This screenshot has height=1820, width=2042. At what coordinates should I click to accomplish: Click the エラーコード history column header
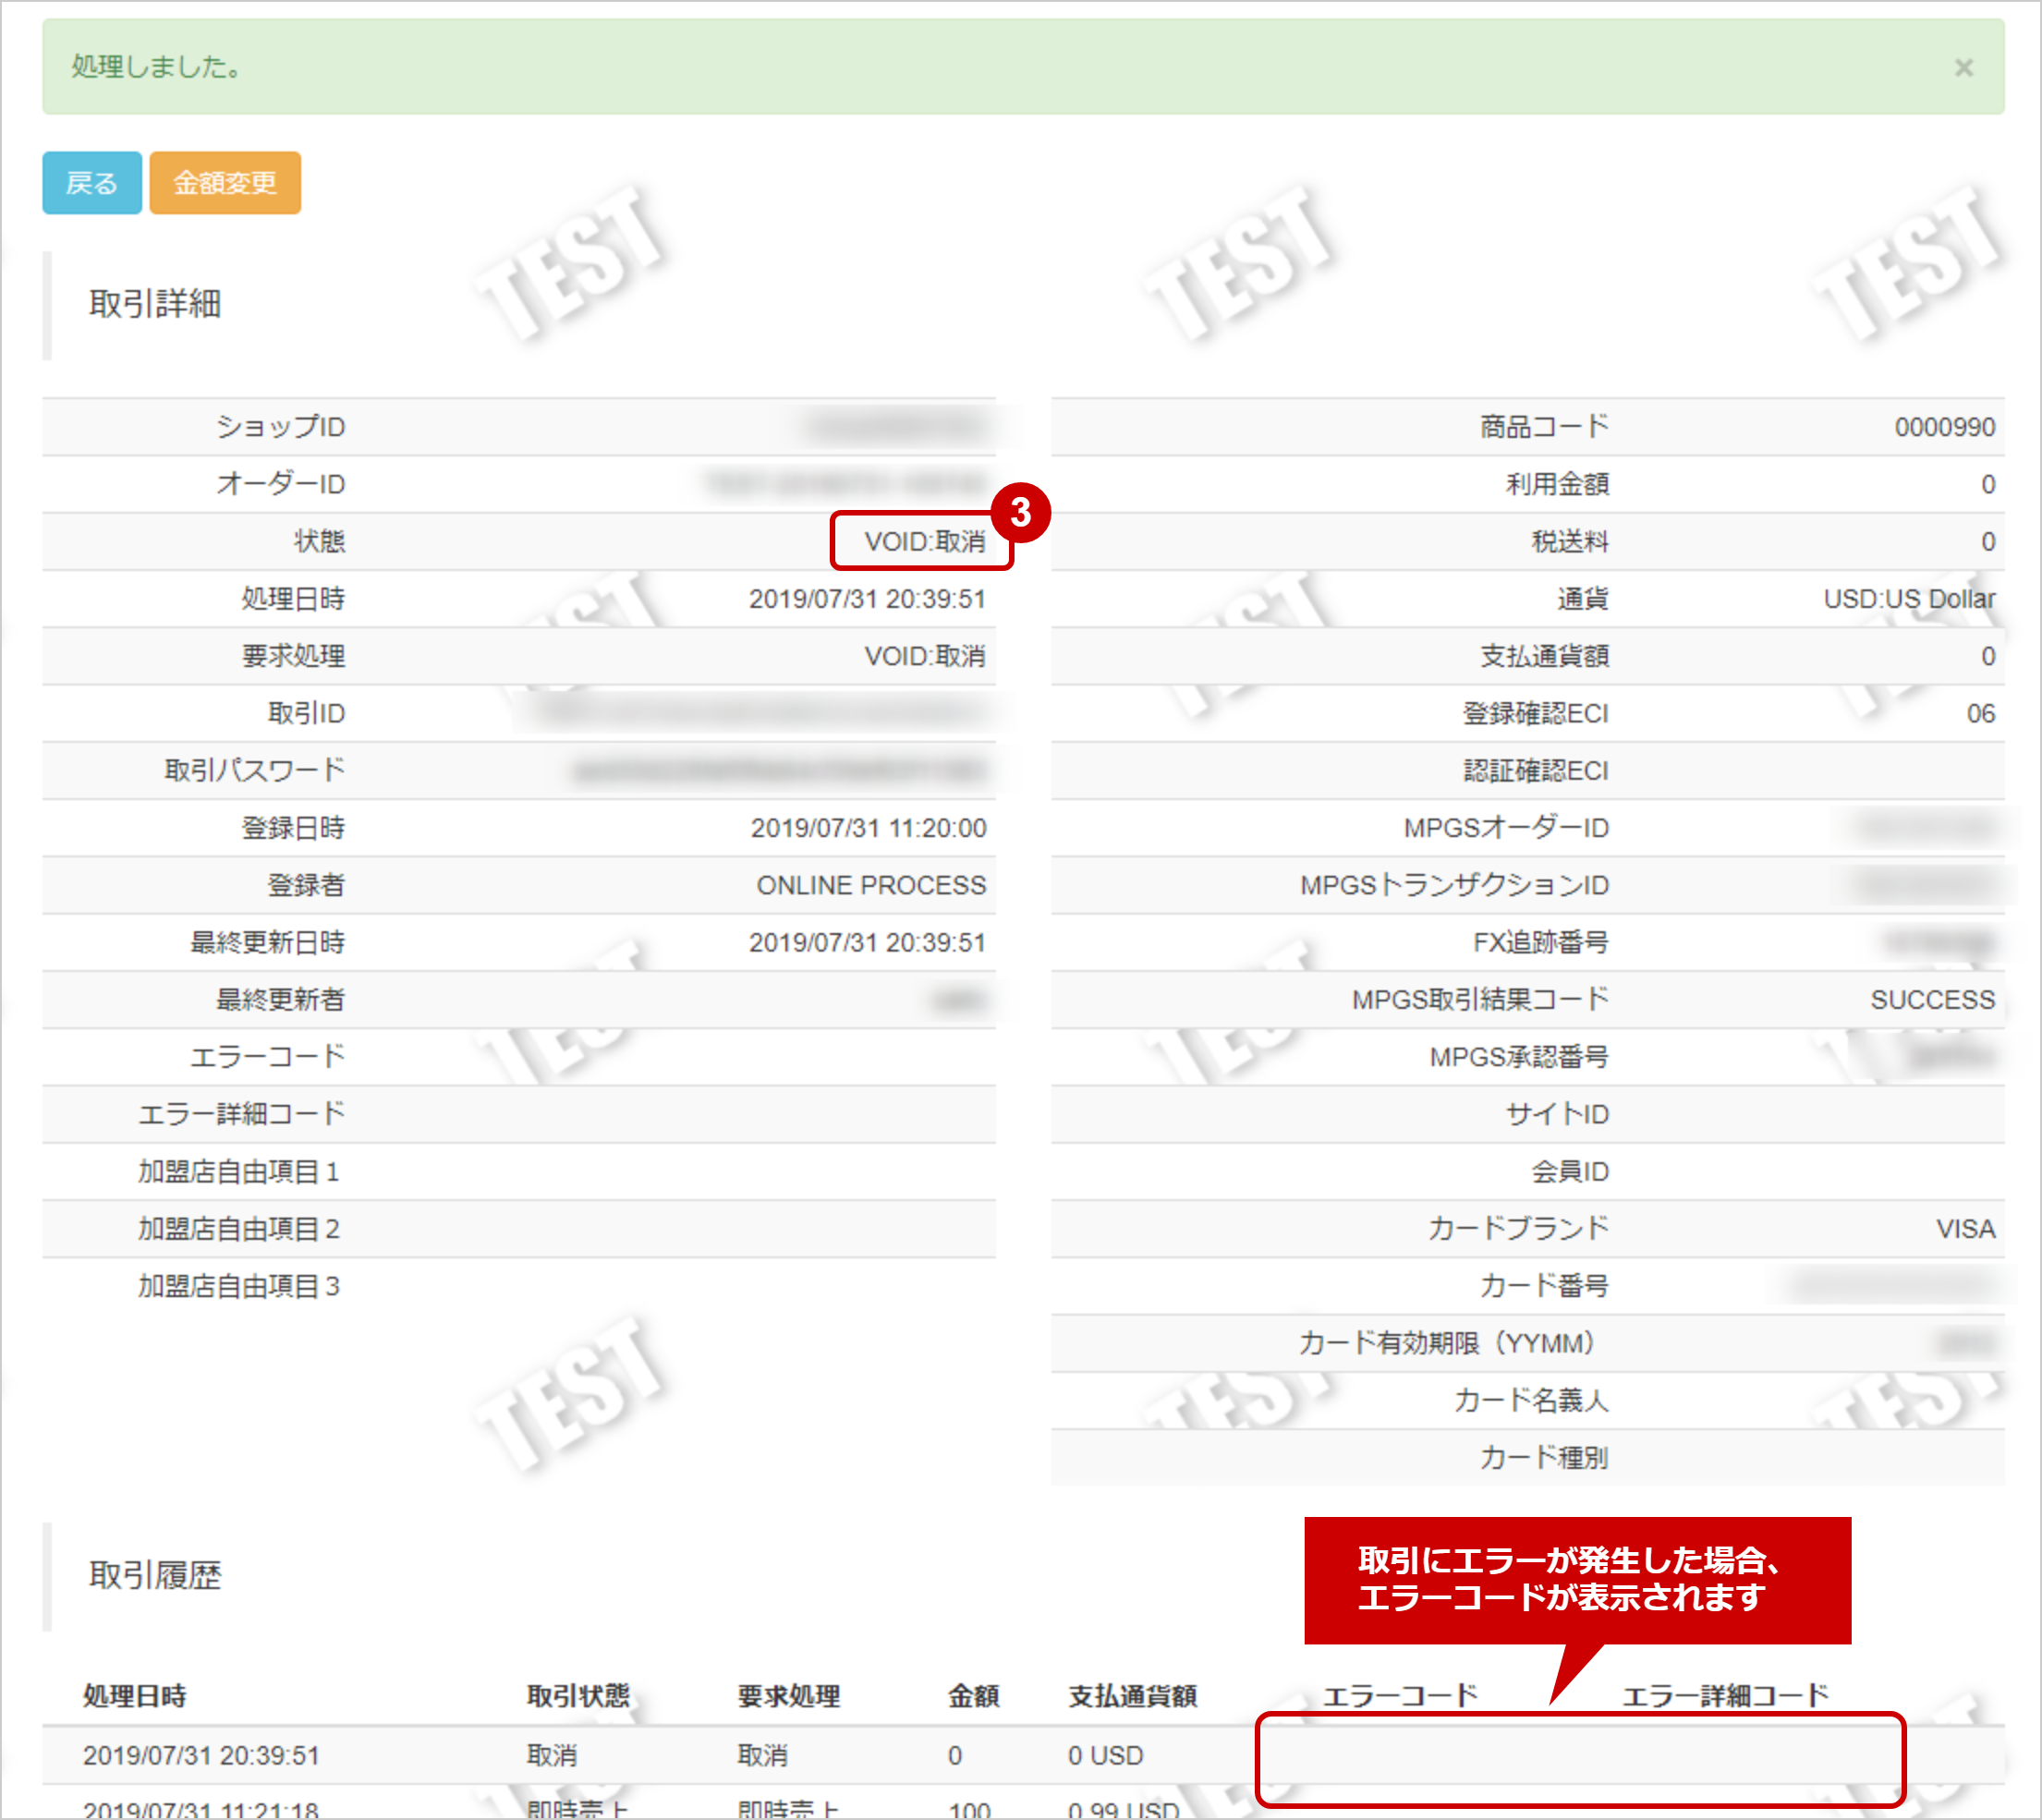point(1400,1696)
